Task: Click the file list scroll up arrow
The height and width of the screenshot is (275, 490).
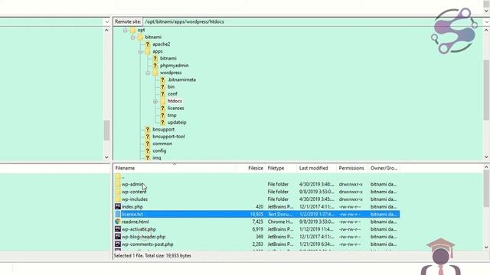Action: (x=486, y=167)
